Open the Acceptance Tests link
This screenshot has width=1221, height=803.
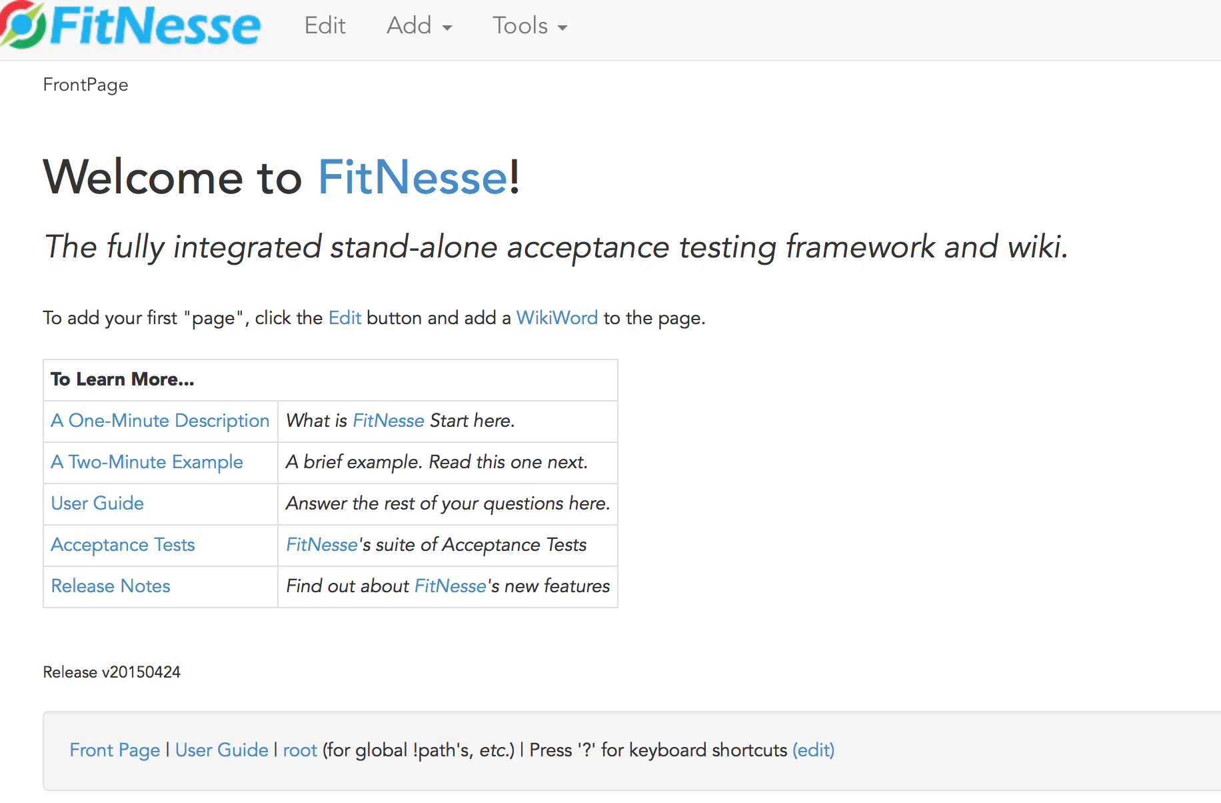(x=123, y=545)
